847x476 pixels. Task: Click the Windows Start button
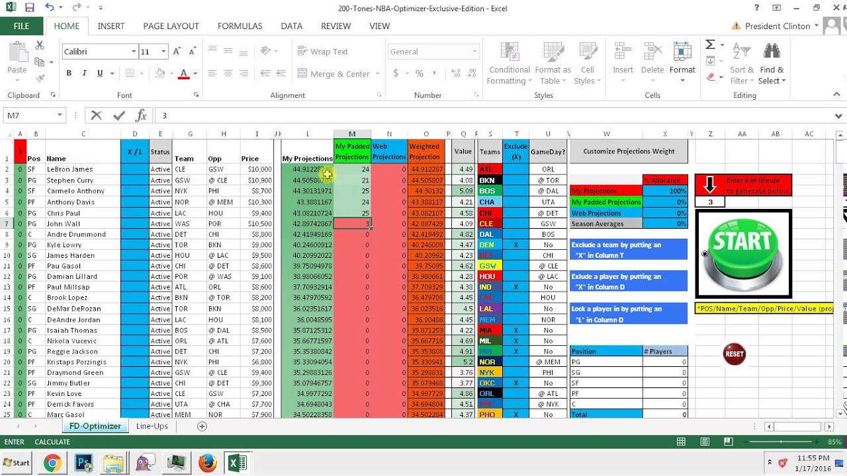17,463
